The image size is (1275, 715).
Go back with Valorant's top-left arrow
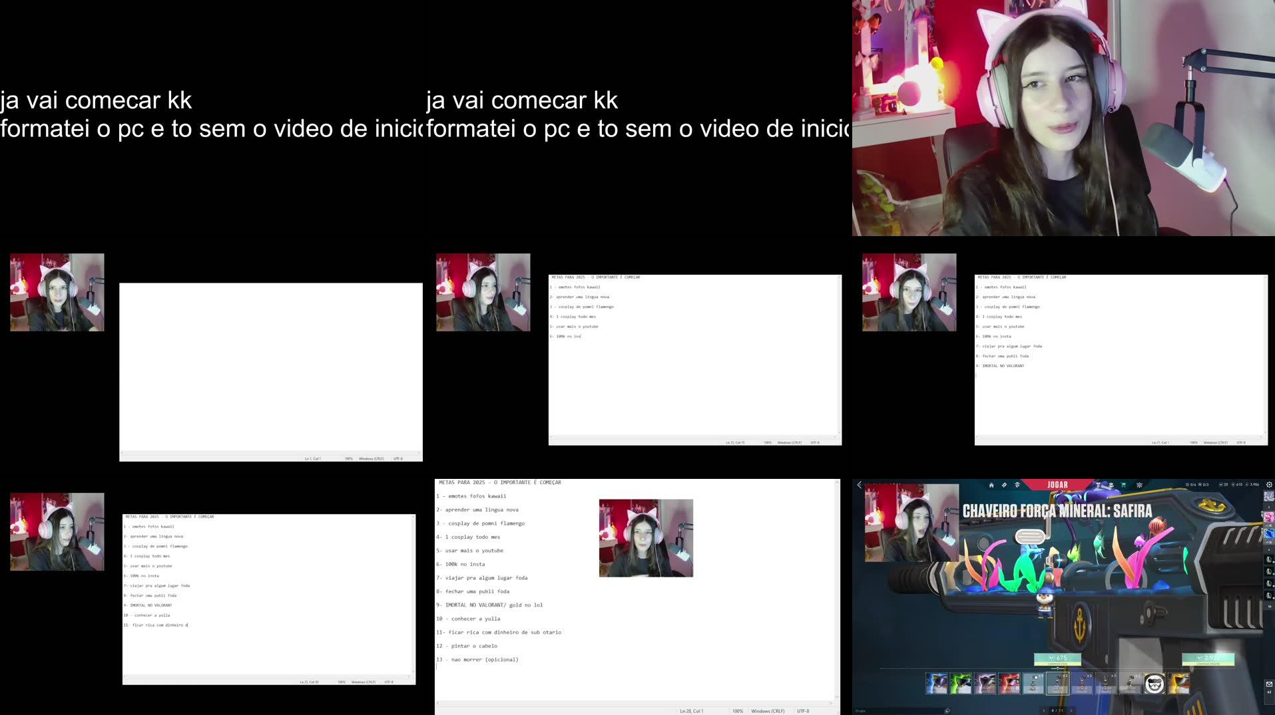tap(860, 485)
